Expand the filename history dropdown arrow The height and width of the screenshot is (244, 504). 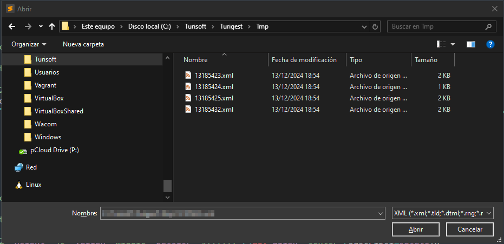(381, 213)
